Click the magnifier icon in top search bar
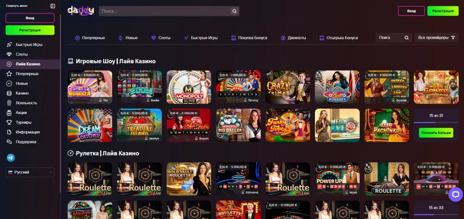 pyautogui.click(x=234, y=11)
